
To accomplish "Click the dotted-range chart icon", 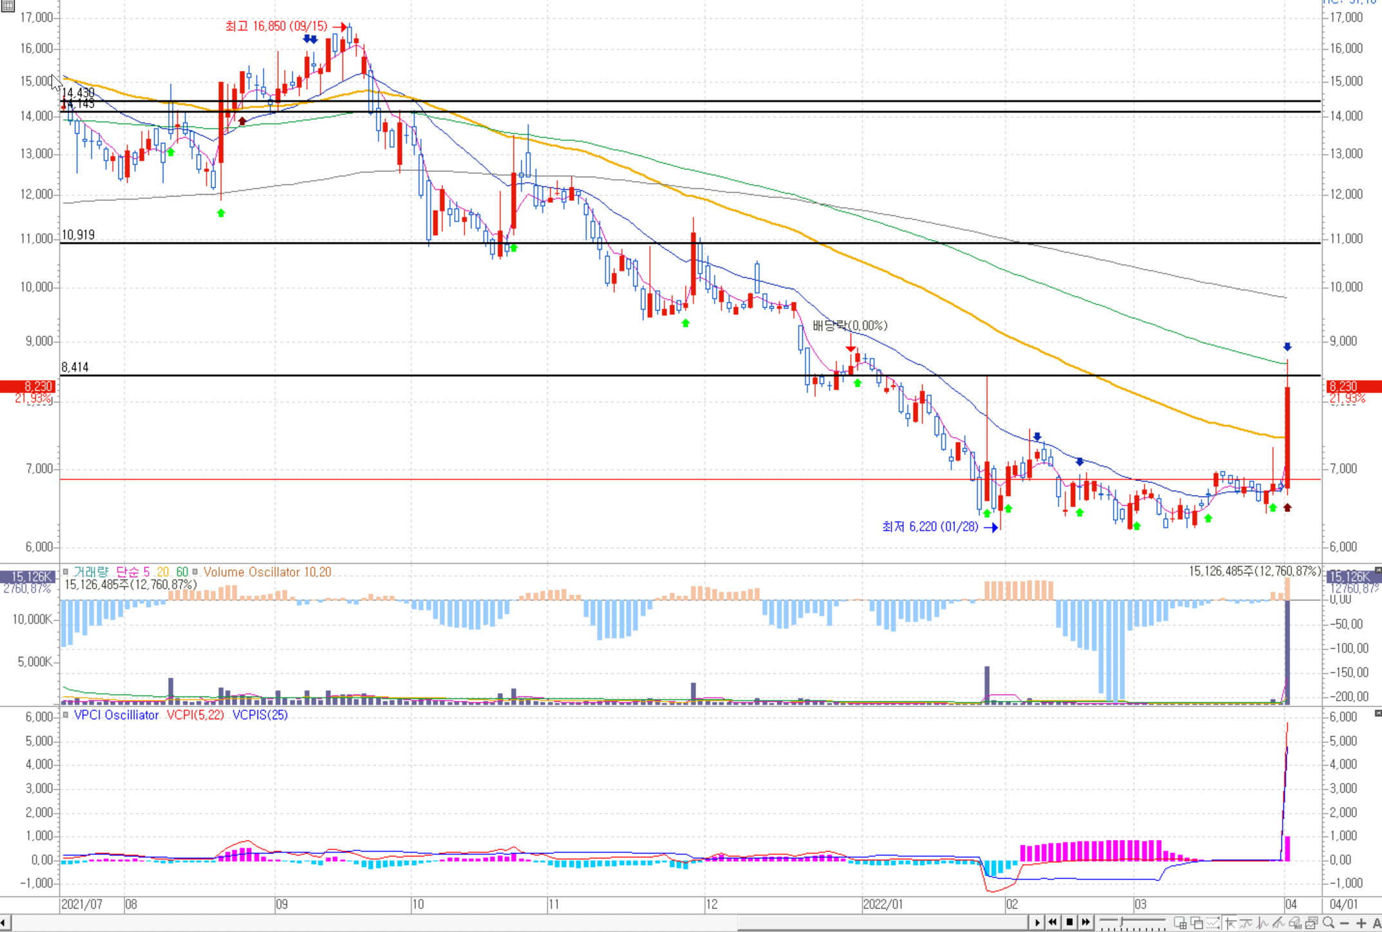I will pyautogui.click(x=1213, y=923).
